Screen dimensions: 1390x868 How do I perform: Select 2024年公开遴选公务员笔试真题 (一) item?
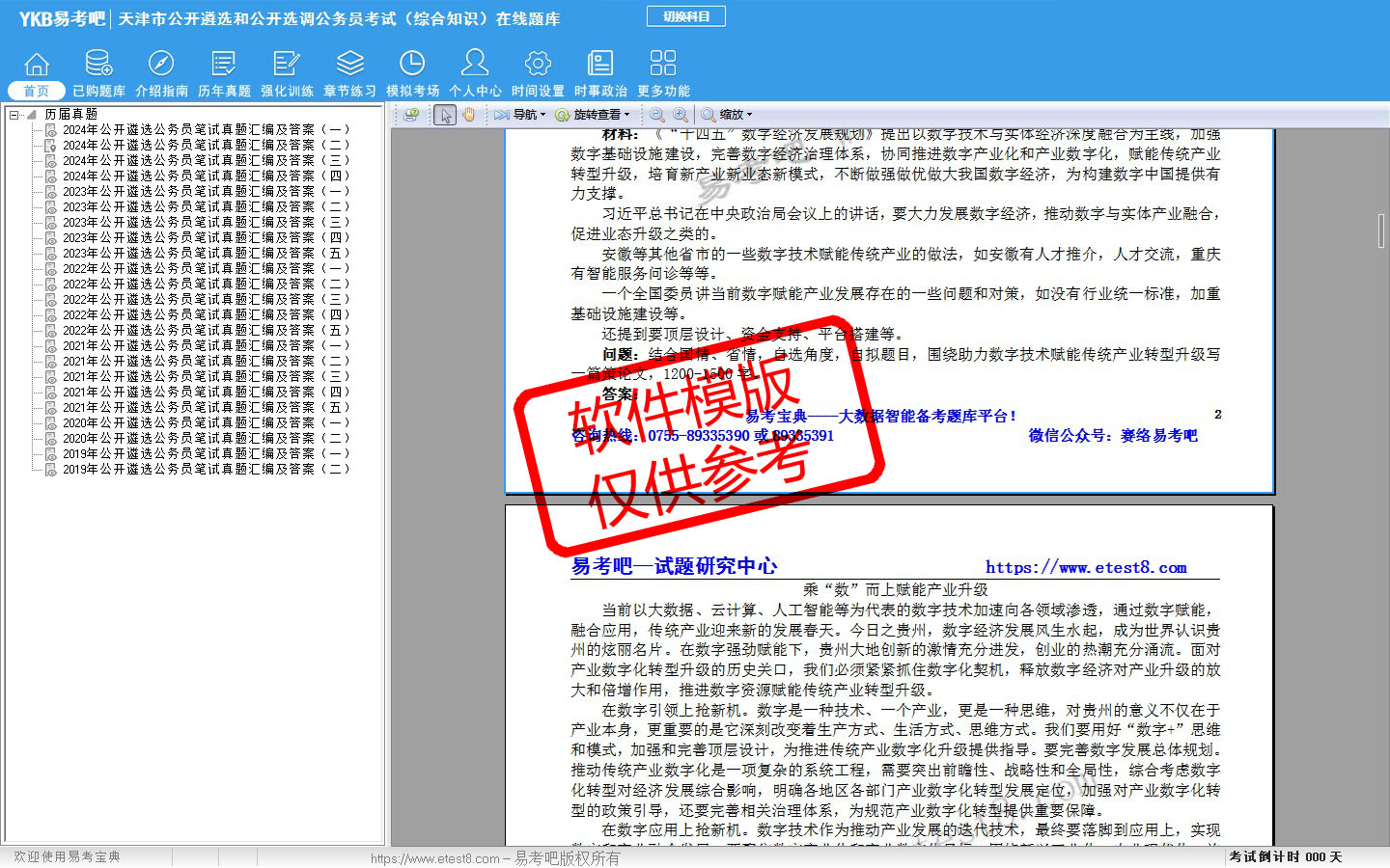click(205, 129)
